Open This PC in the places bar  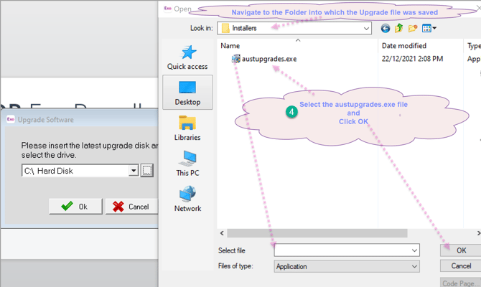187,164
